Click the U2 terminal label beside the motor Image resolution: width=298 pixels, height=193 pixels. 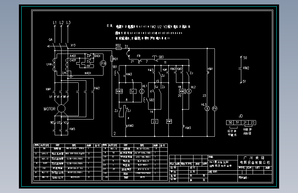(59, 123)
